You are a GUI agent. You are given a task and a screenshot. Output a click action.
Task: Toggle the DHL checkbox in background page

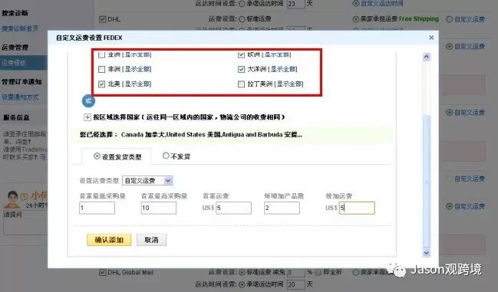point(102,19)
